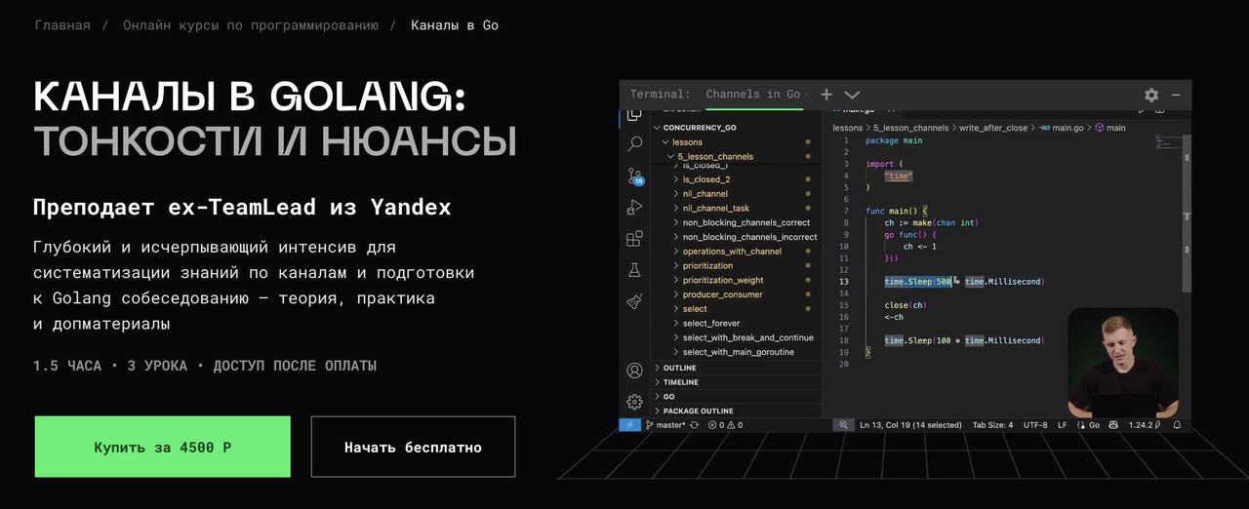This screenshot has width=1249, height=509.
Task: Click the Accounts icon in activity bar
Action: point(635,371)
